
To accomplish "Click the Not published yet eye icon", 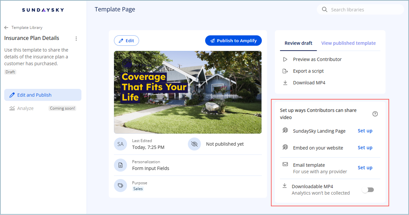I will click(x=194, y=144).
